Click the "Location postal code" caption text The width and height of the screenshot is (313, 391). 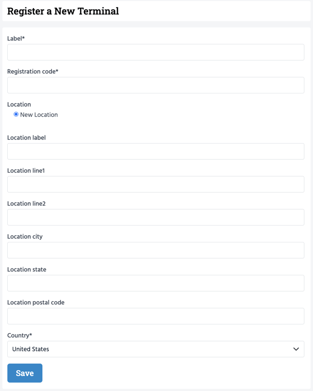tap(36, 303)
